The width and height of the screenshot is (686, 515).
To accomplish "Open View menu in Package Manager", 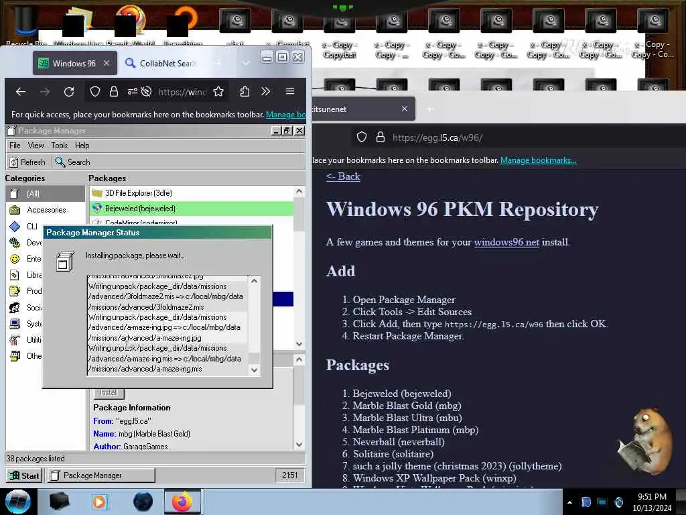I will pyautogui.click(x=36, y=146).
